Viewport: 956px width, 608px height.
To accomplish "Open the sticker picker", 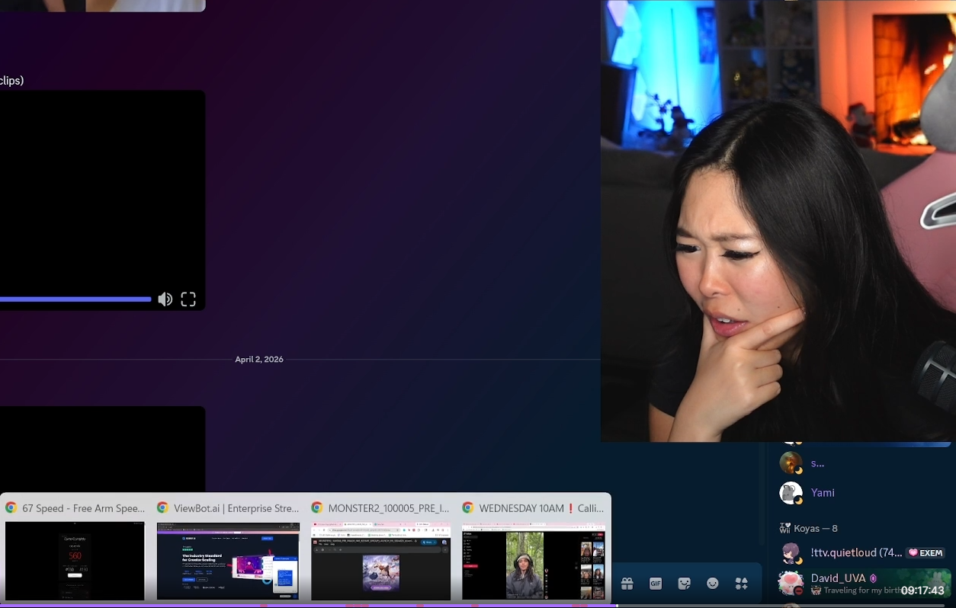I will pyautogui.click(x=685, y=584).
